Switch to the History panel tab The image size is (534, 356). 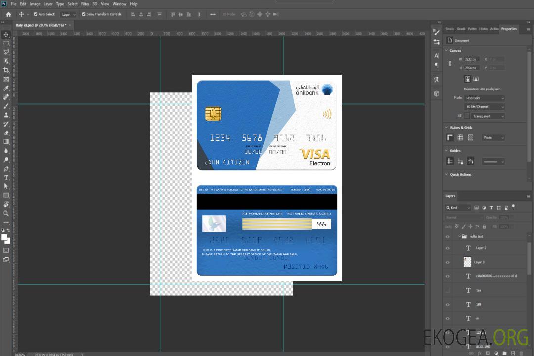[x=483, y=29]
